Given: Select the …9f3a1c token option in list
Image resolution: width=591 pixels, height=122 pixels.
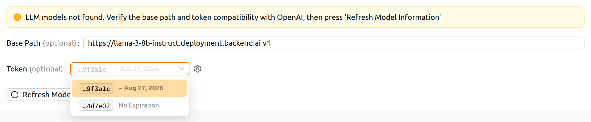Looking at the screenshot, I should 129,88.
